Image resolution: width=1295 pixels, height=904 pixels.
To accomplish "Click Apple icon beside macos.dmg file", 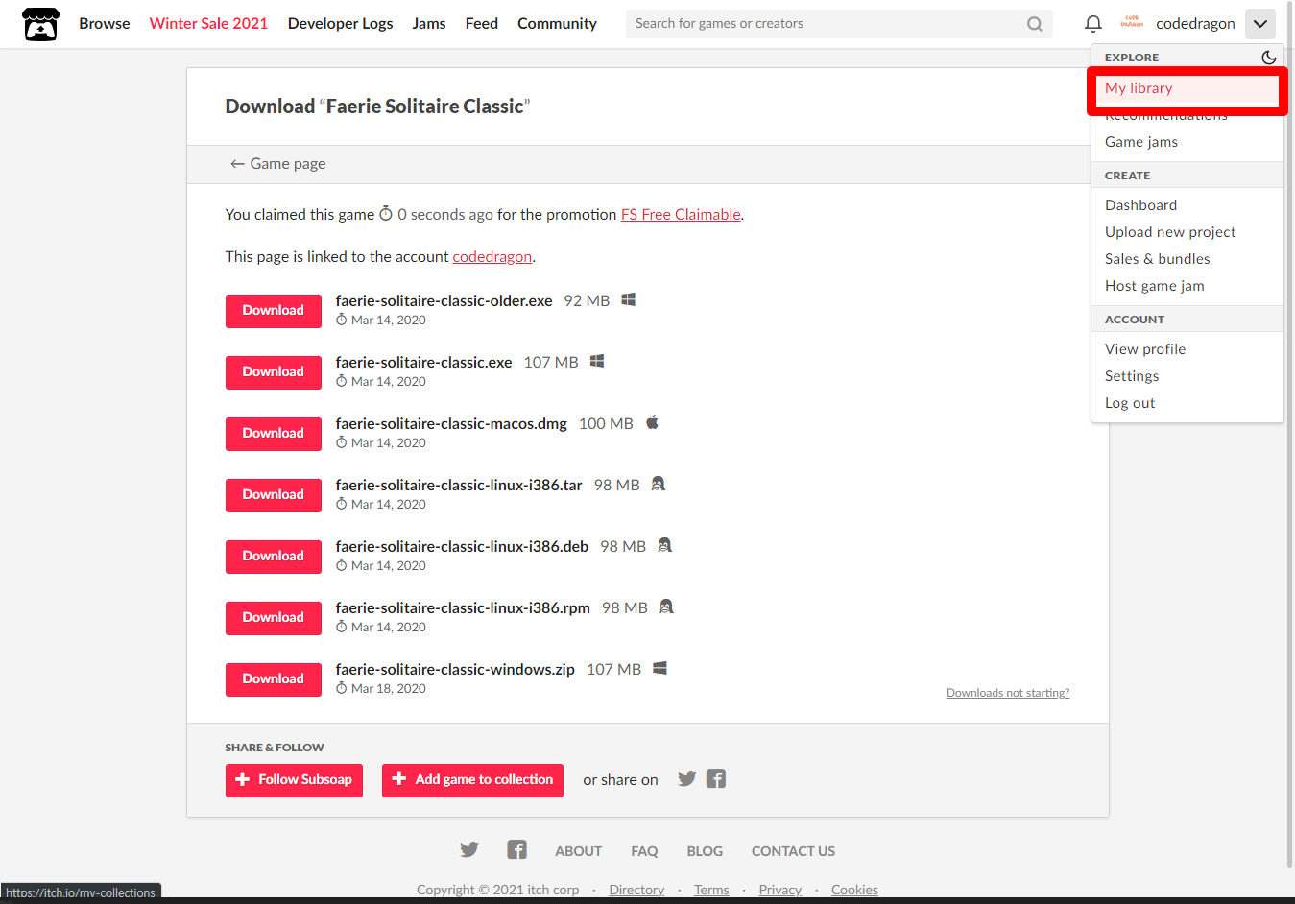I will (653, 422).
